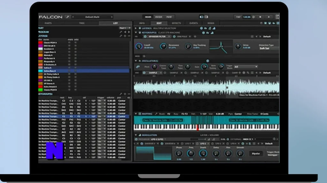This screenshot has width=327, height=183.
Task: Click the red color swatch of Classic PE2K A
Action: (x=41, y=43)
